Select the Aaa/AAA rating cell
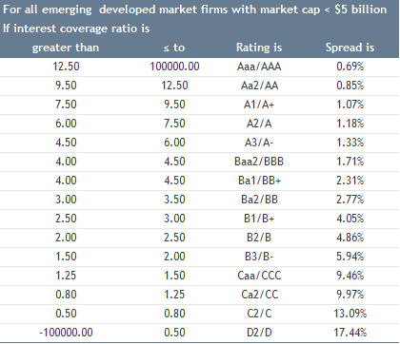 (x=259, y=67)
